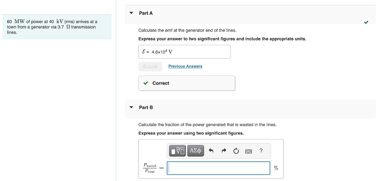Click the problem statement text panel
Screen dimensions: 382x181
tap(57, 27)
